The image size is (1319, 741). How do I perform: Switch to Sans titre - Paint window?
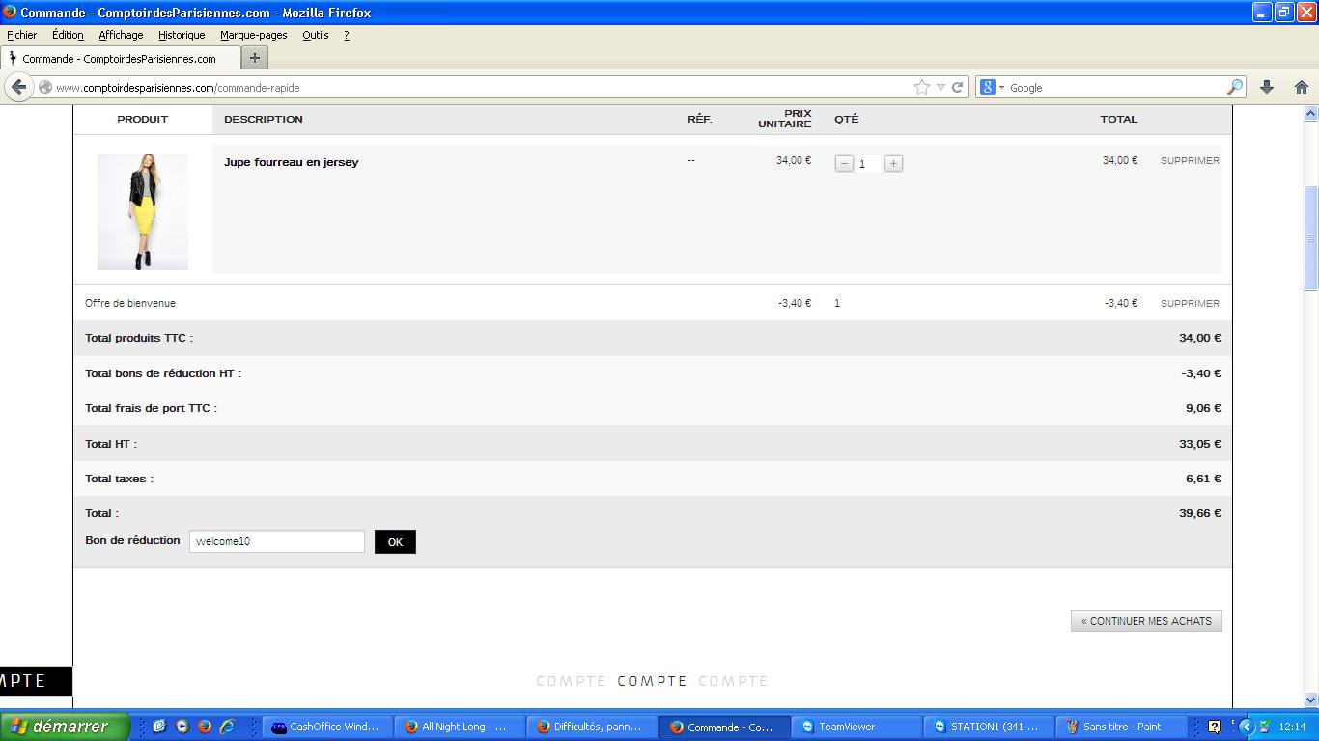1122,727
